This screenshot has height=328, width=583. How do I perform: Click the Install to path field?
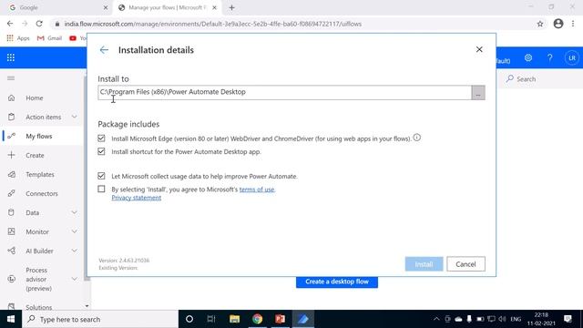click(x=284, y=92)
